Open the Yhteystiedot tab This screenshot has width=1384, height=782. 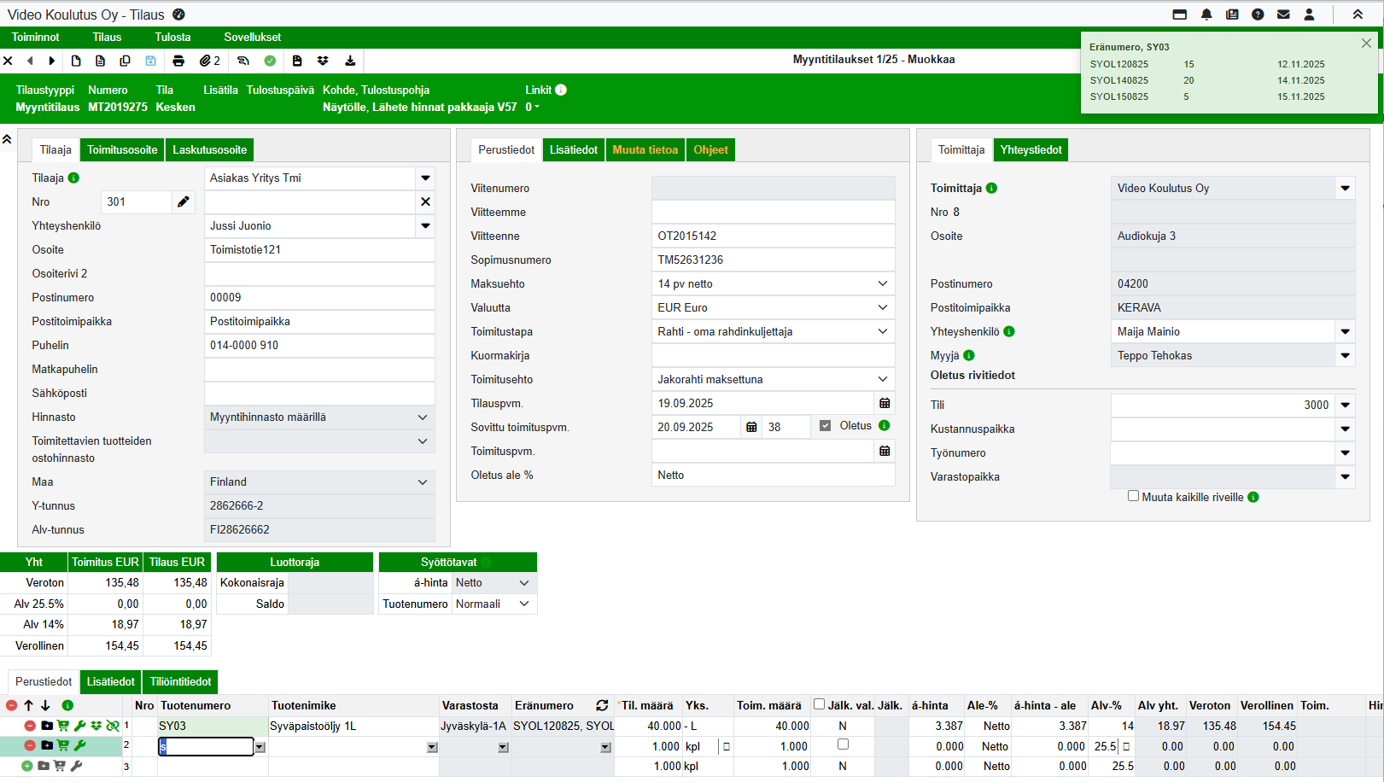tap(1031, 149)
